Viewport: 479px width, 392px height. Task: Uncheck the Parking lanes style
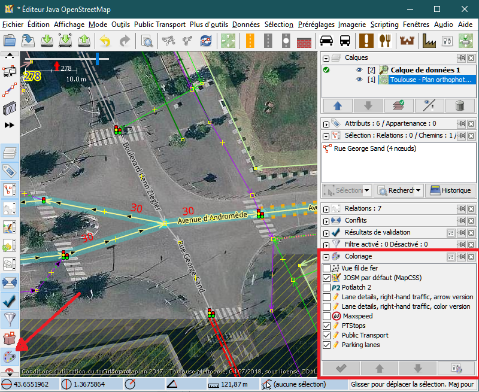tap(326, 345)
